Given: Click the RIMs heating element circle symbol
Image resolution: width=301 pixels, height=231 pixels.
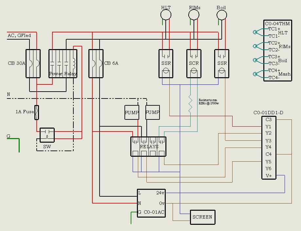Looking at the screenshot, I should pyautogui.click(x=194, y=15).
